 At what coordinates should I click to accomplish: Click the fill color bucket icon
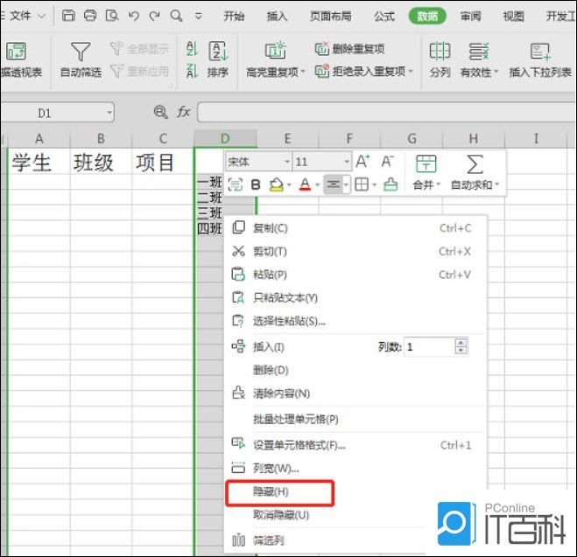[277, 185]
